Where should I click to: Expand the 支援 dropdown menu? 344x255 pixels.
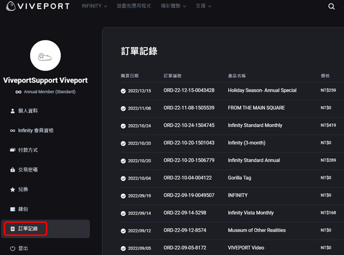(x=203, y=6)
